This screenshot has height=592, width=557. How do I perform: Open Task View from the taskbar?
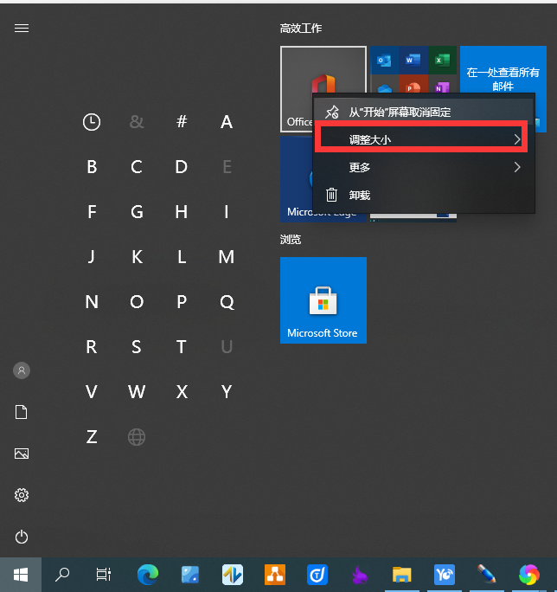tap(104, 574)
